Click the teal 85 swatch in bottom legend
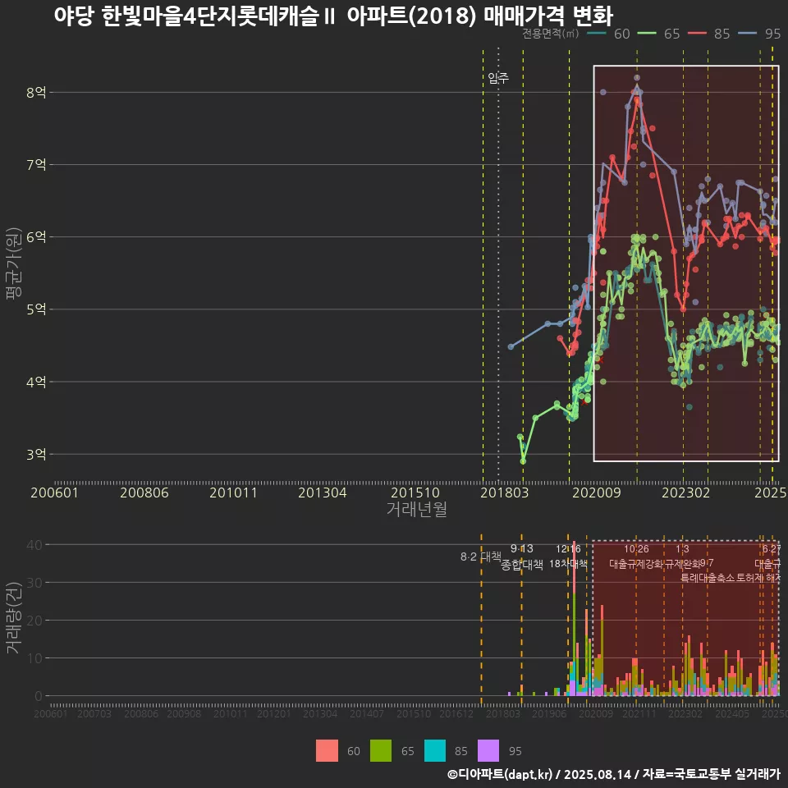Screen dimensions: 788x788 [x=435, y=751]
